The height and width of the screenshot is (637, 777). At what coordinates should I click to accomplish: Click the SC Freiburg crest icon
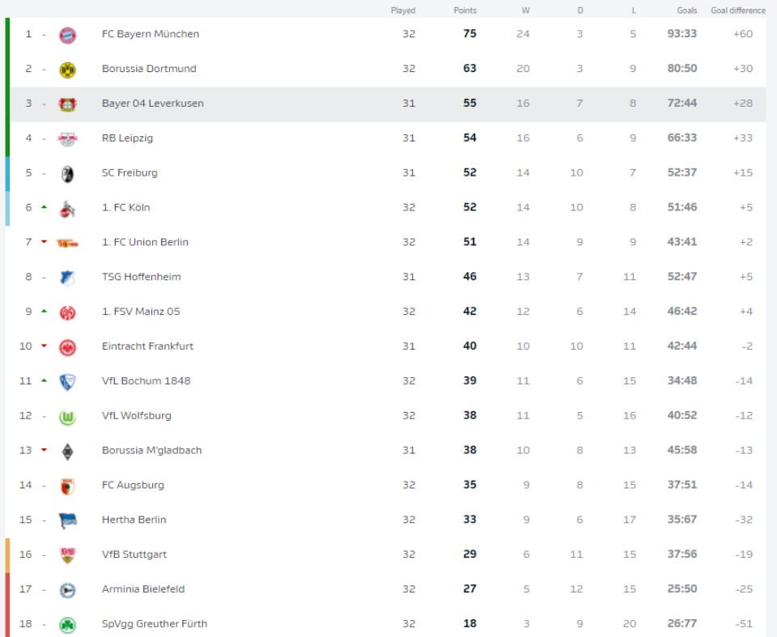tap(68, 172)
